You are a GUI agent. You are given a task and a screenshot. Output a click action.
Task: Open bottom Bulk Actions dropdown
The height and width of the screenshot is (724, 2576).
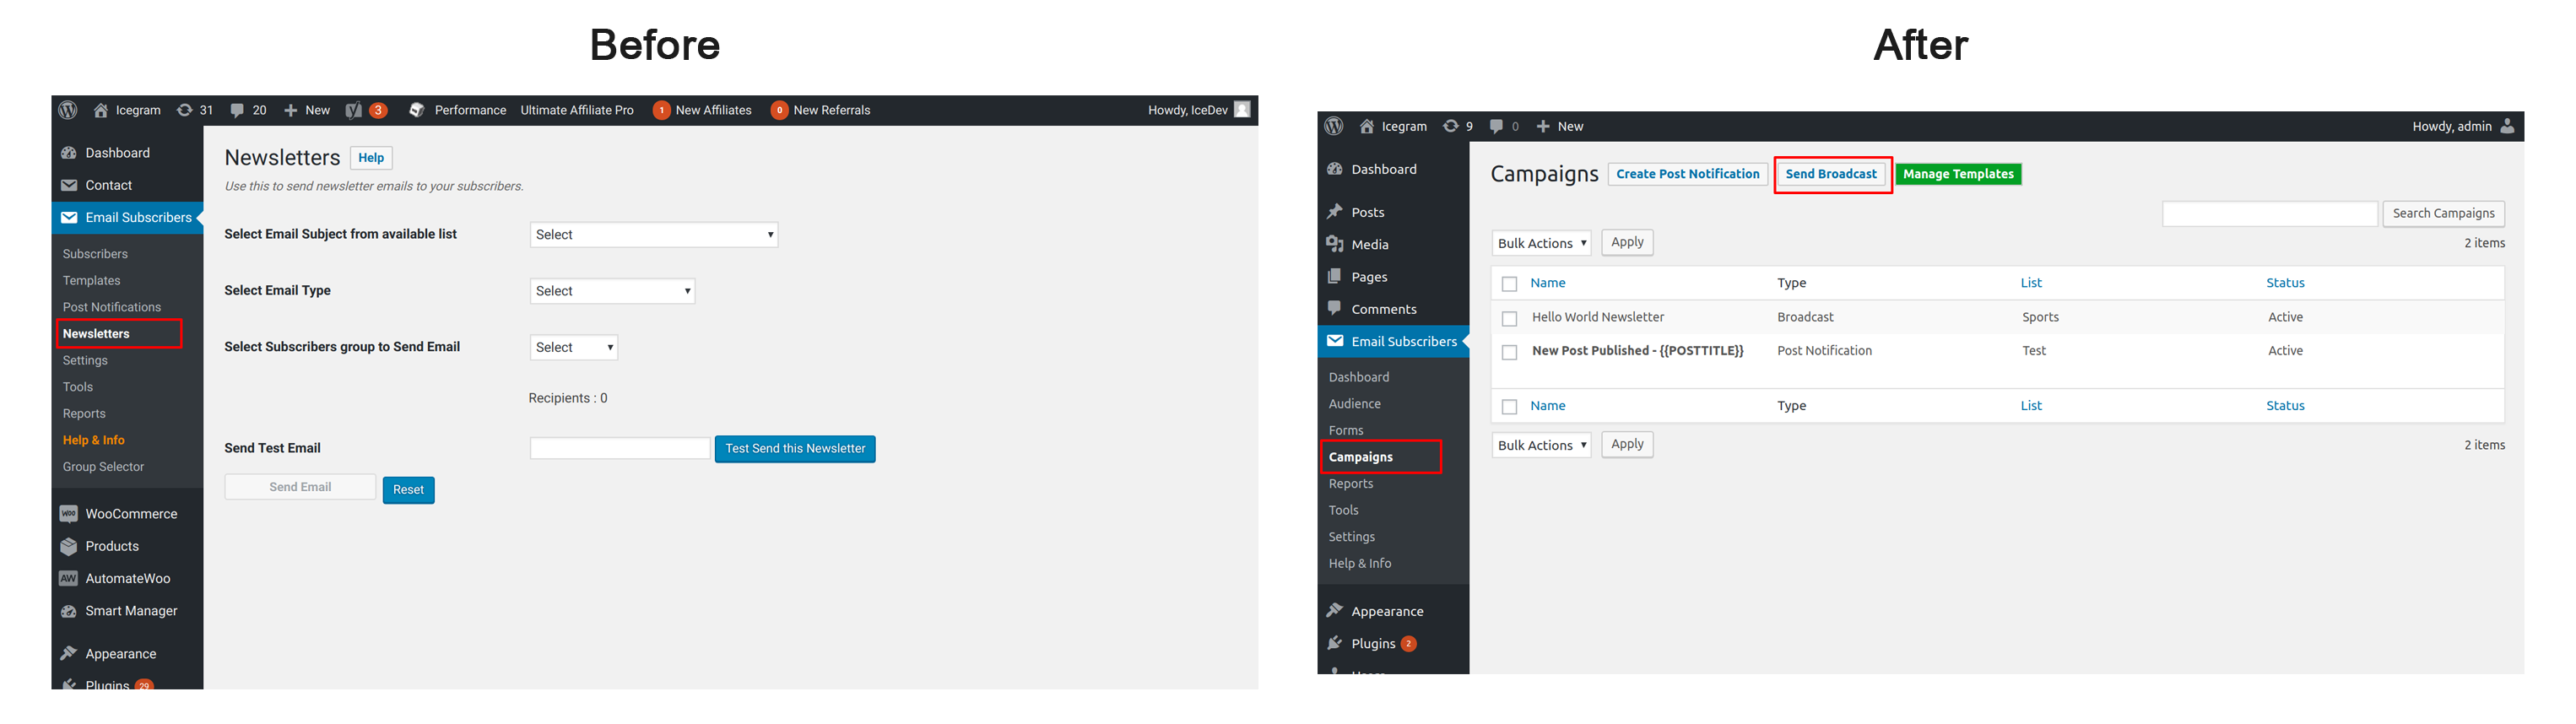1541,445
